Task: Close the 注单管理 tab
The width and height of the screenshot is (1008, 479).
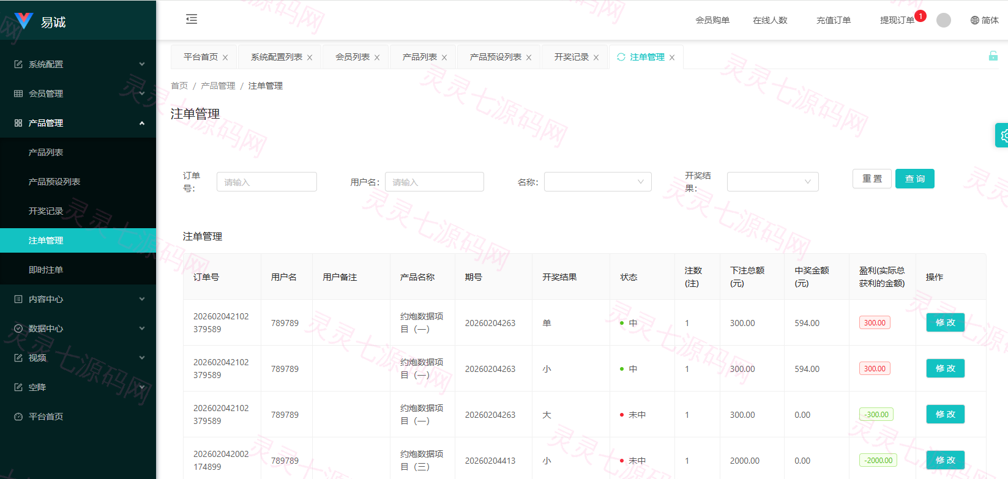Action: (x=672, y=58)
